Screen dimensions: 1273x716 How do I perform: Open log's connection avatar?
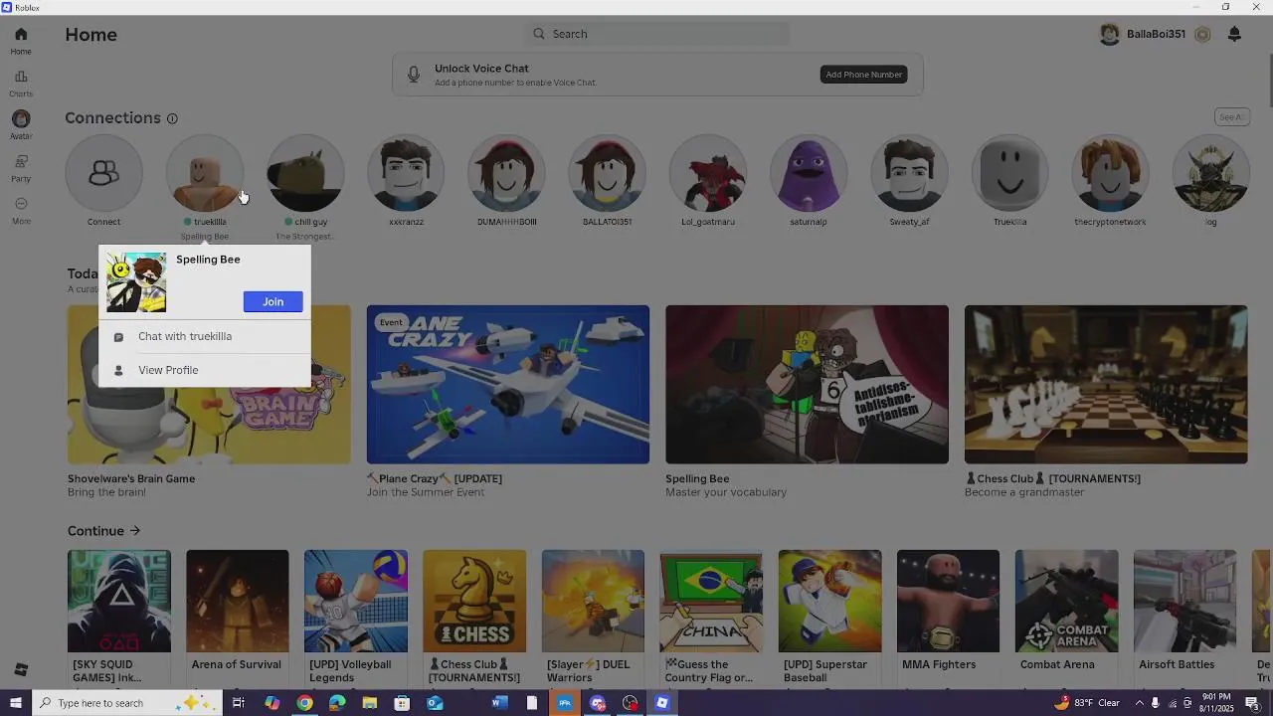click(1210, 173)
